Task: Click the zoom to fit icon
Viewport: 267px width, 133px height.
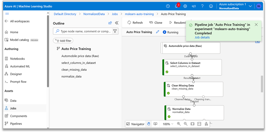Action: coord(192,124)
